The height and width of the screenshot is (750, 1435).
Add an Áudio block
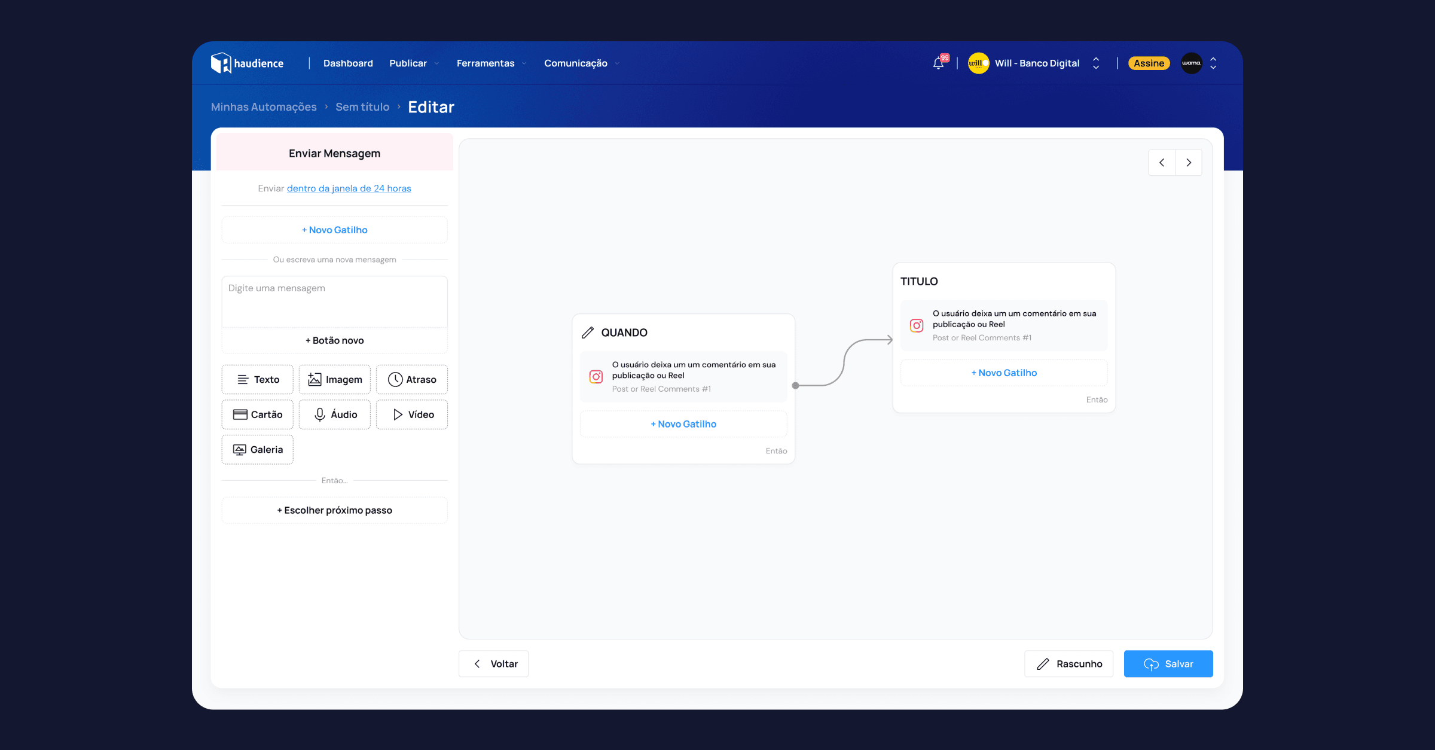coord(335,414)
